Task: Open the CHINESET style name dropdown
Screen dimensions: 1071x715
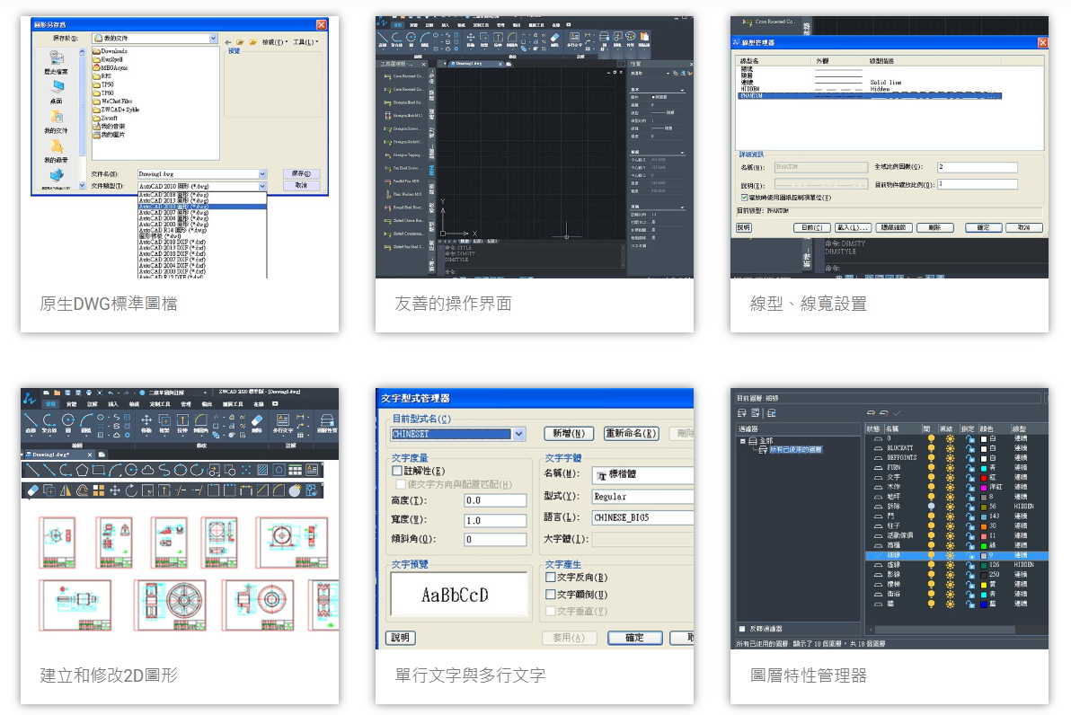Action: click(x=518, y=435)
